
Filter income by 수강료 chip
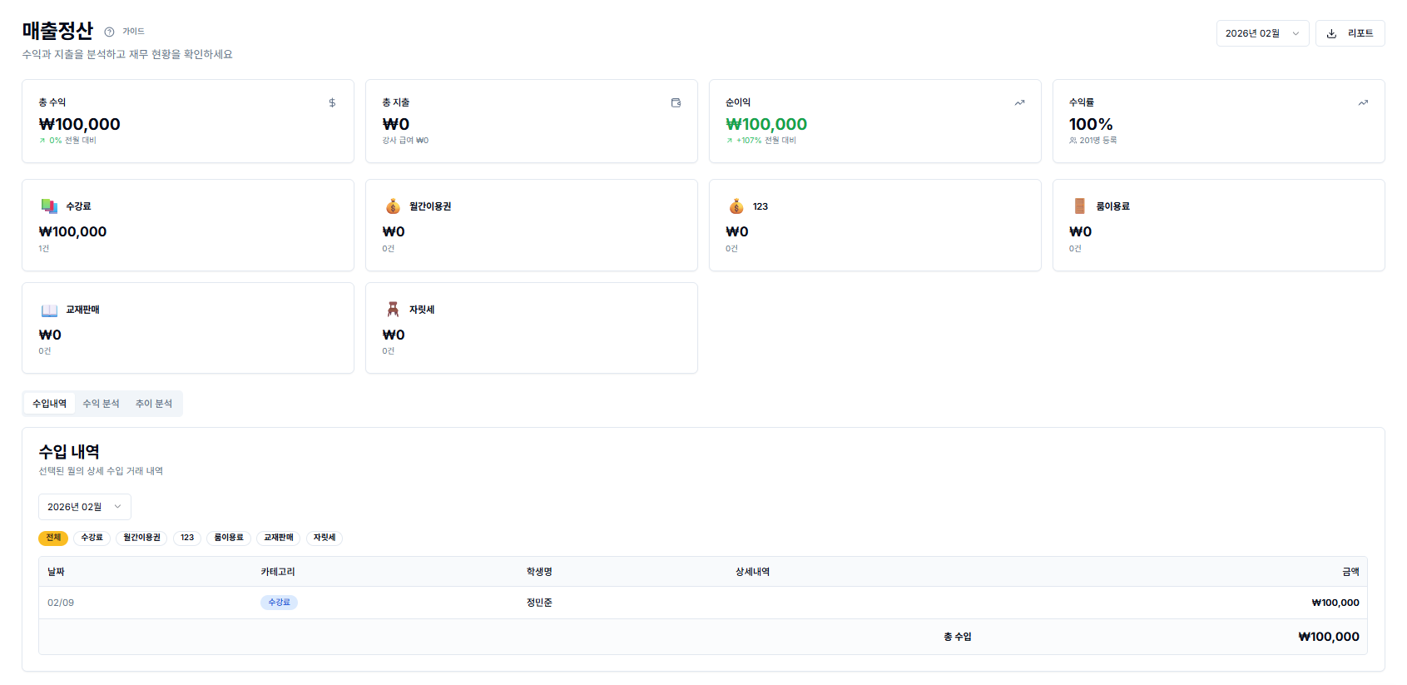coord(92,538)
